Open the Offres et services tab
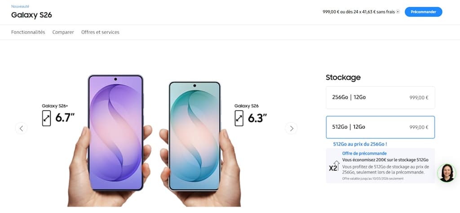 (100, 32)
